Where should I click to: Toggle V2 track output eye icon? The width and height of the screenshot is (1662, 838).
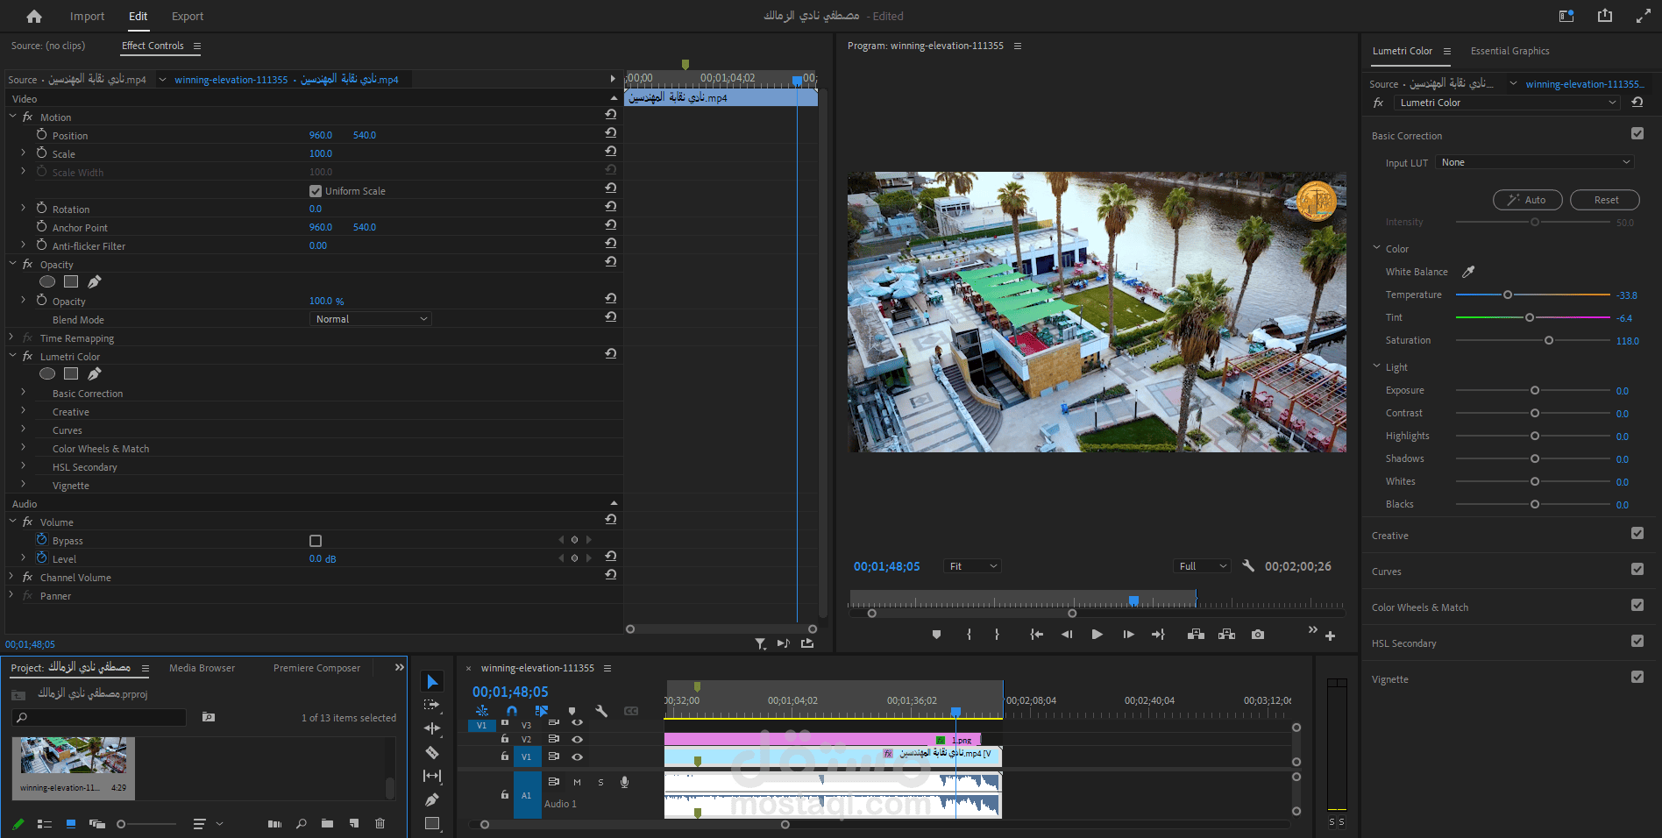pyautogui.click(x=577, y=739)
